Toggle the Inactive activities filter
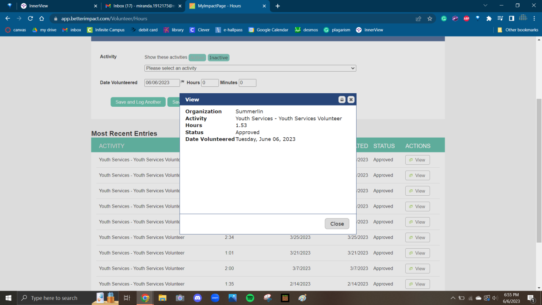This screenshot has width=542, height=305. 218,58
